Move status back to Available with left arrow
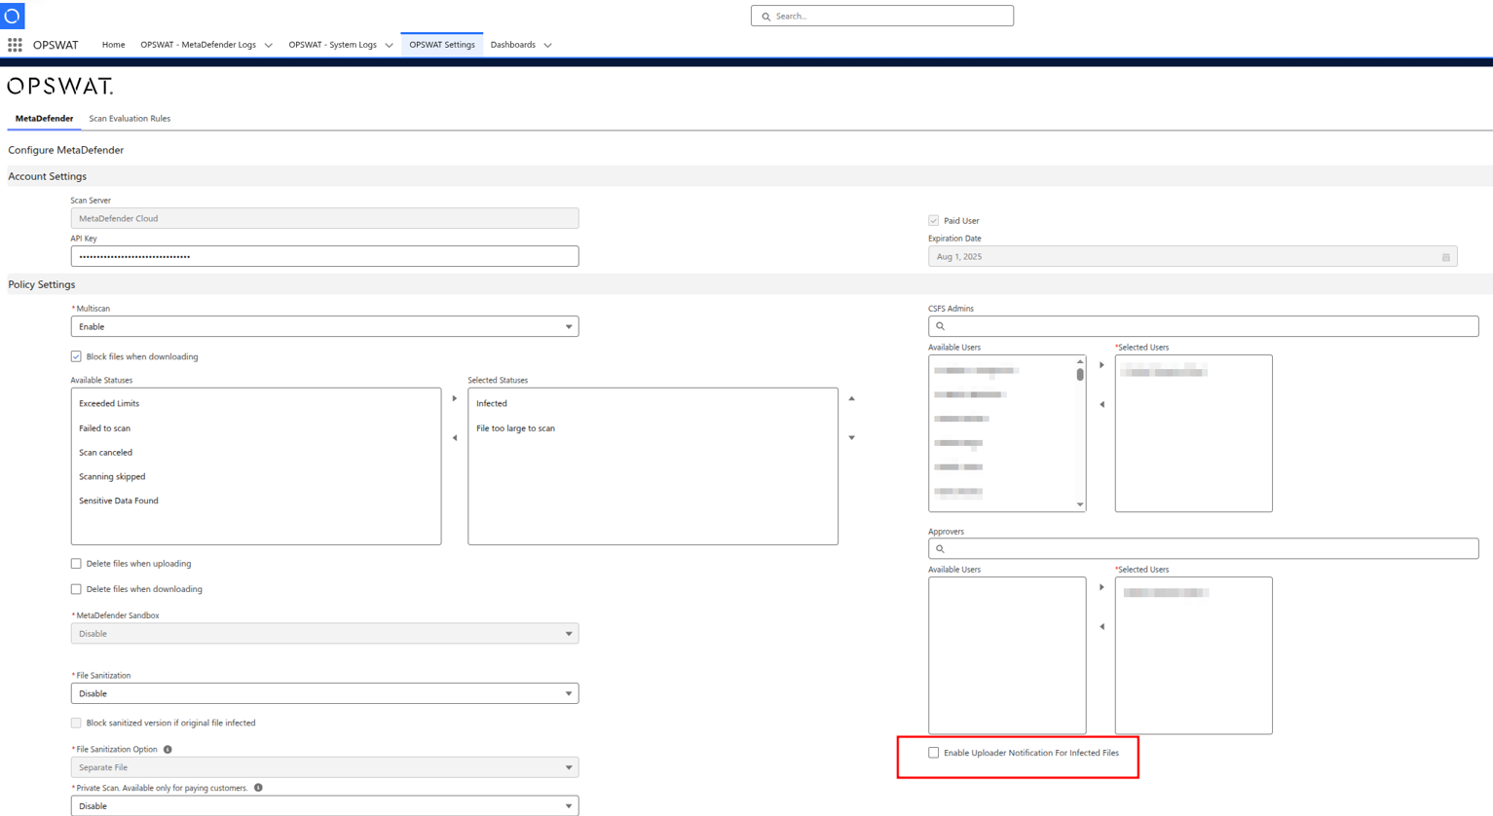 (x=455, y=438)
